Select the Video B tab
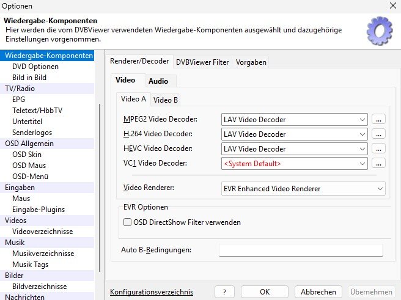 [x=166, y=100]
